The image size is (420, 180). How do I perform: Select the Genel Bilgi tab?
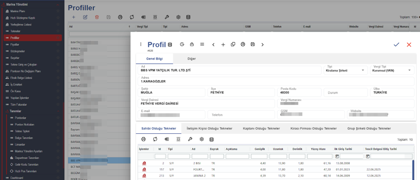154,59
